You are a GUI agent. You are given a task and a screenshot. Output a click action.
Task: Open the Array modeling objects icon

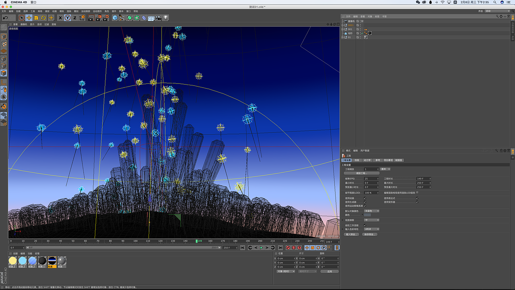click(x=137, y=18)
